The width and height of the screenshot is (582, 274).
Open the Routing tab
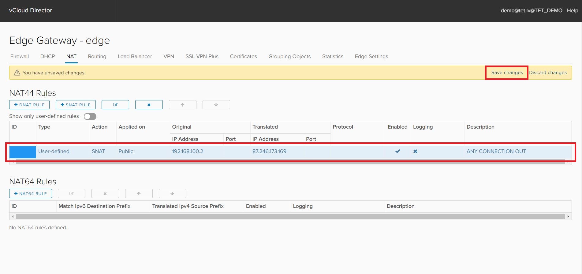[x=97, y=56]
